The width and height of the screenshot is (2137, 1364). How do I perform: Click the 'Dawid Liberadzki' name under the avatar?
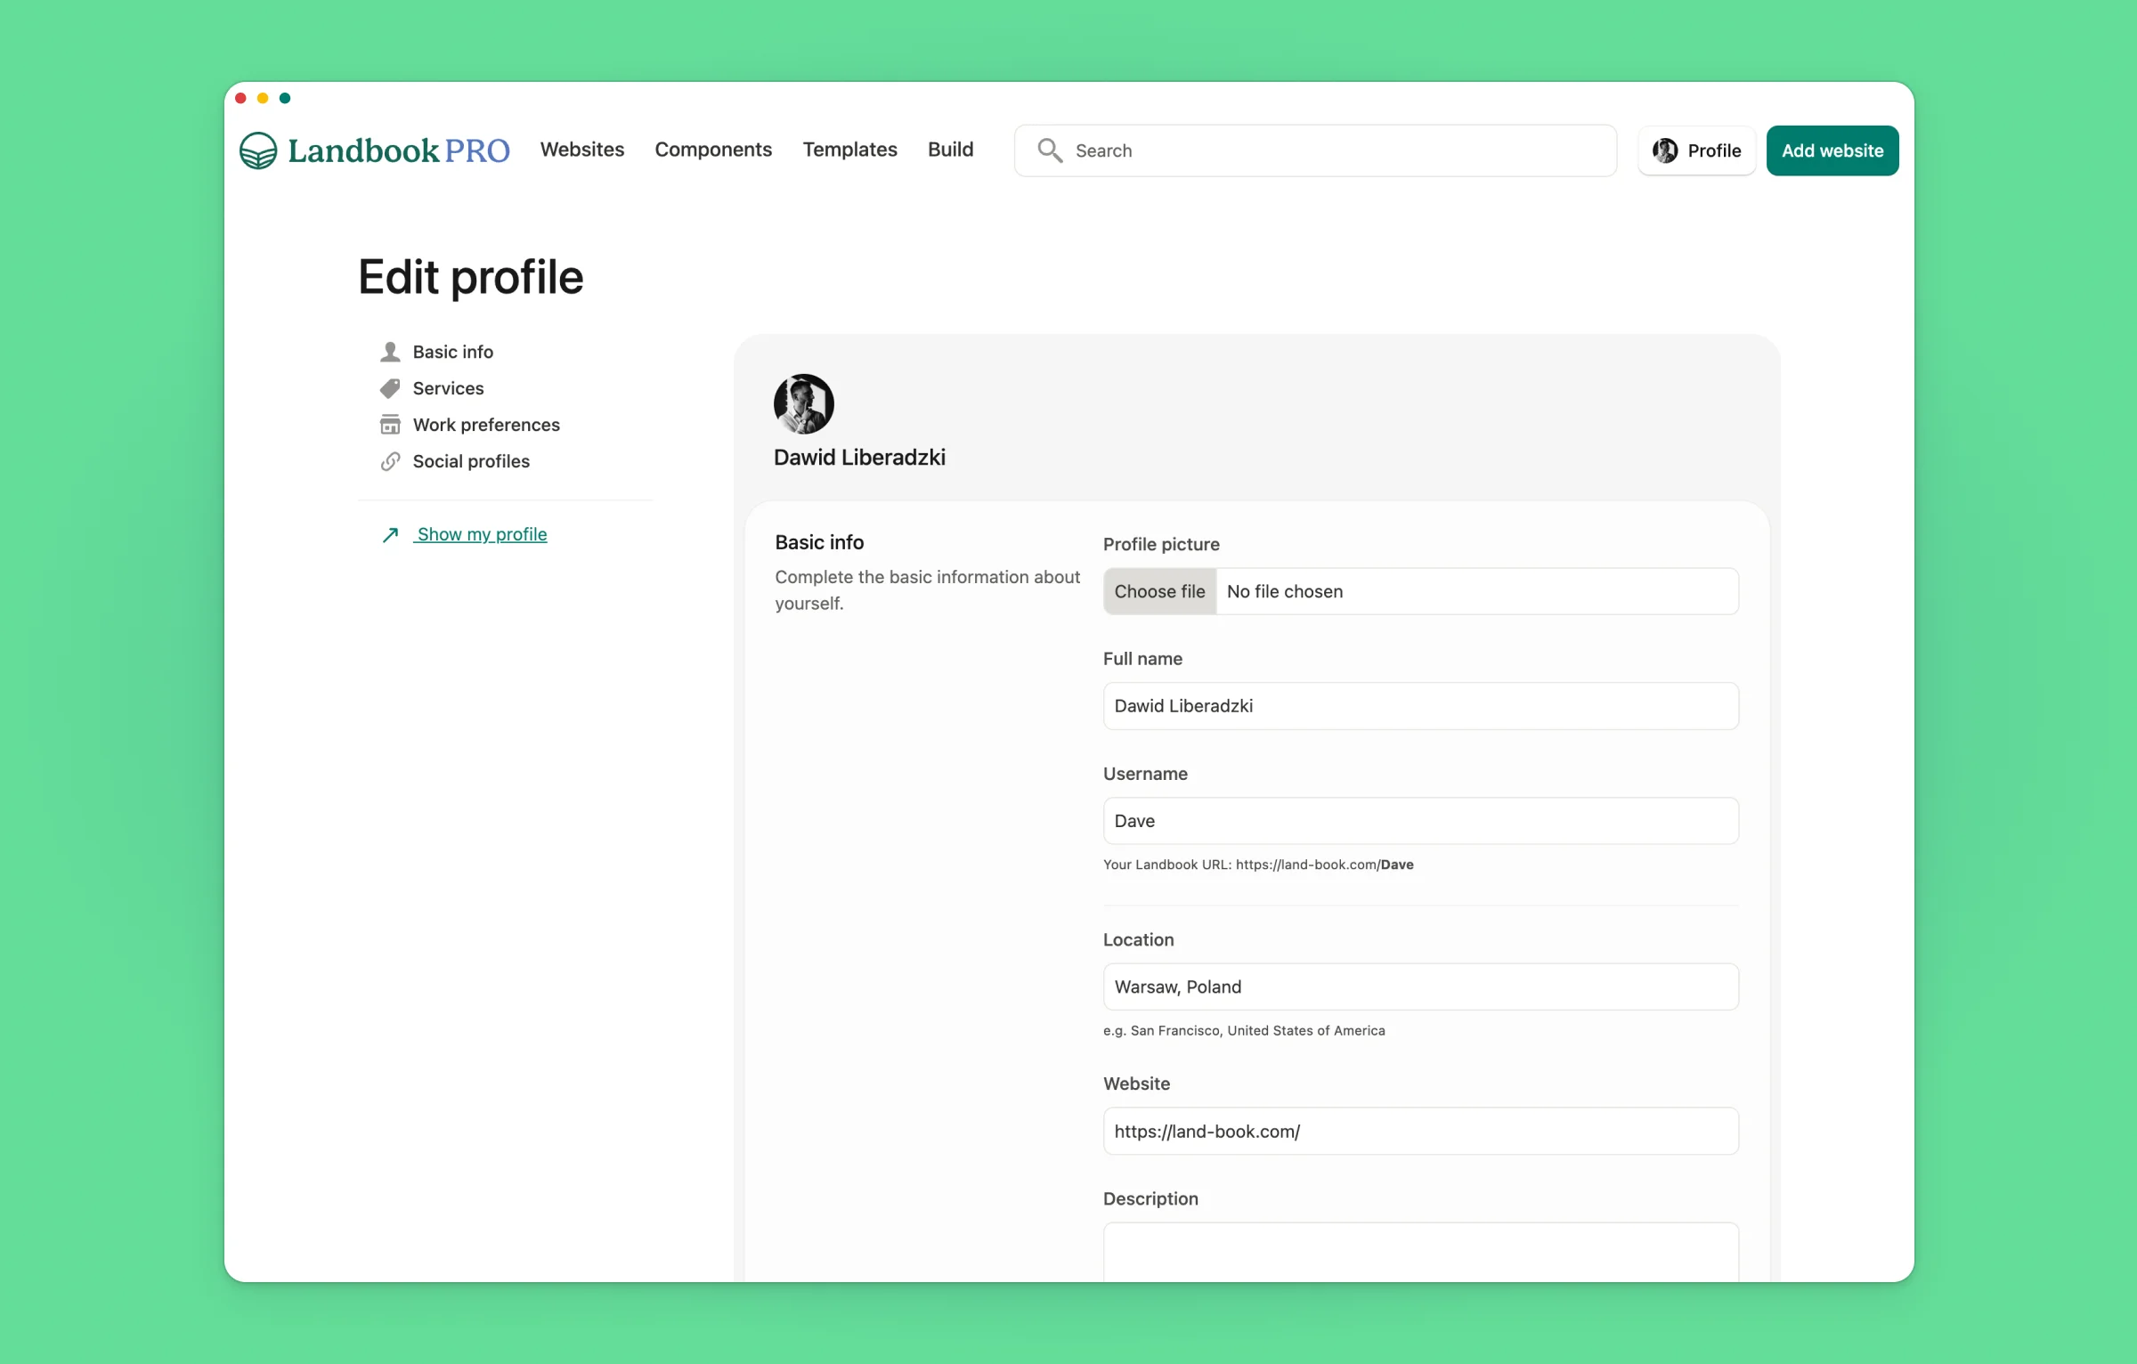859,458
